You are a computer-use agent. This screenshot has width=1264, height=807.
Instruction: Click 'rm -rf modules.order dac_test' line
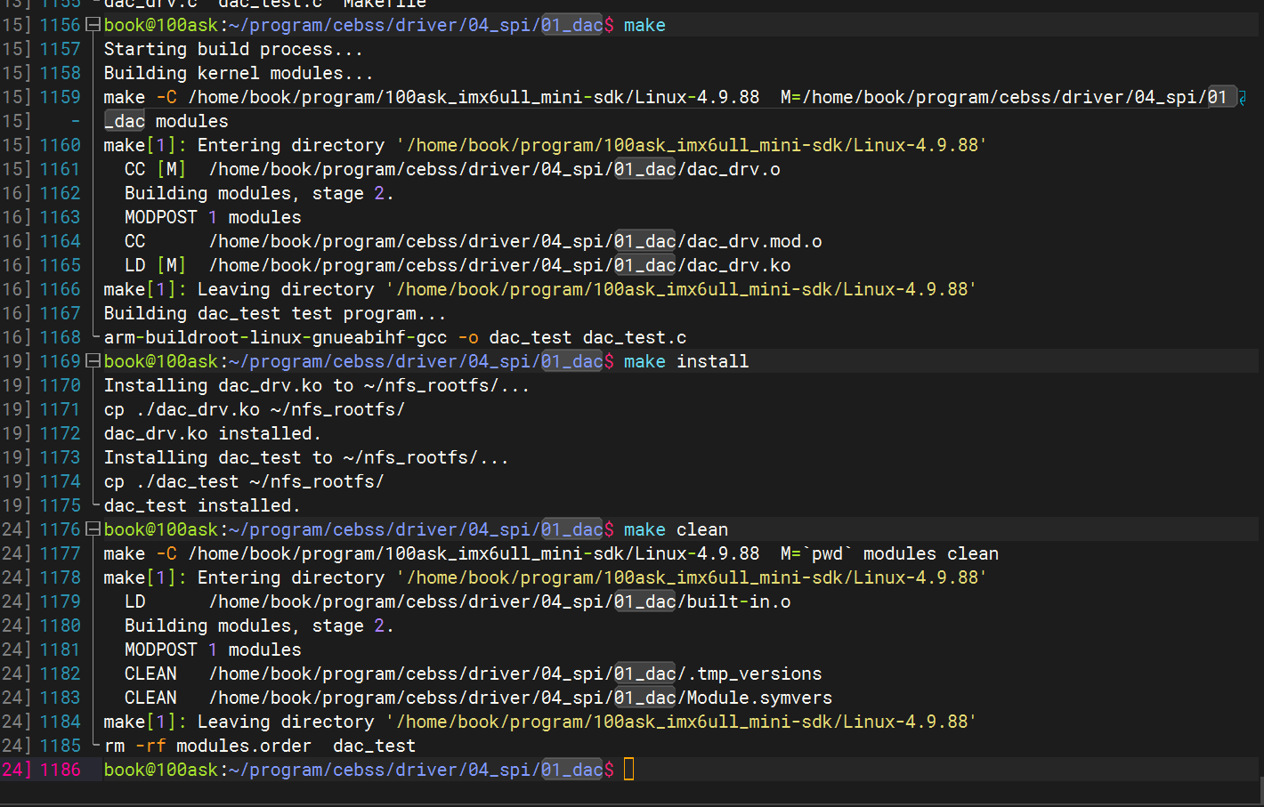click(260, 746)
